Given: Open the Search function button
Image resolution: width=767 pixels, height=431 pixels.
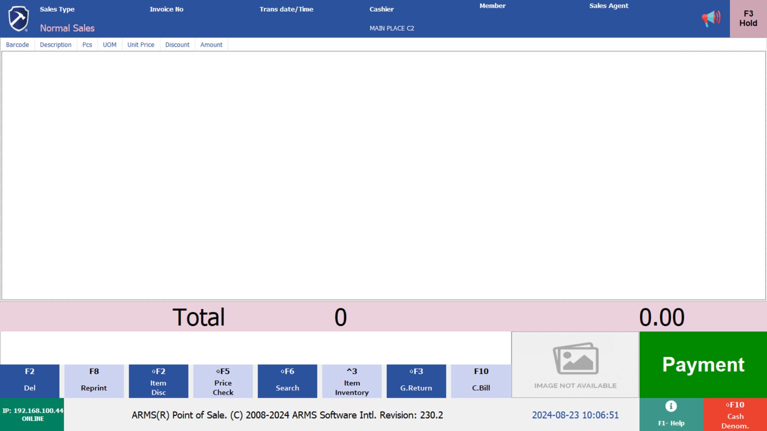Looking at the screenshot, I should [x=287, y=381].
